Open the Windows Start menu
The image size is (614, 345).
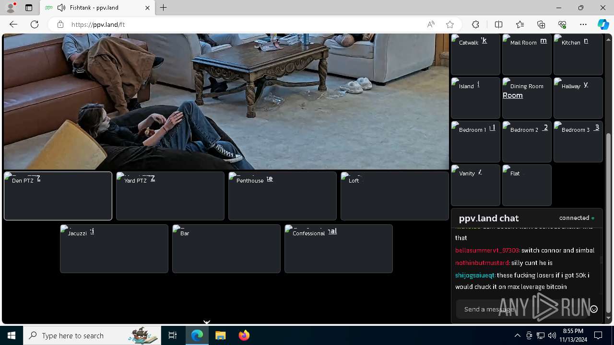12,335
